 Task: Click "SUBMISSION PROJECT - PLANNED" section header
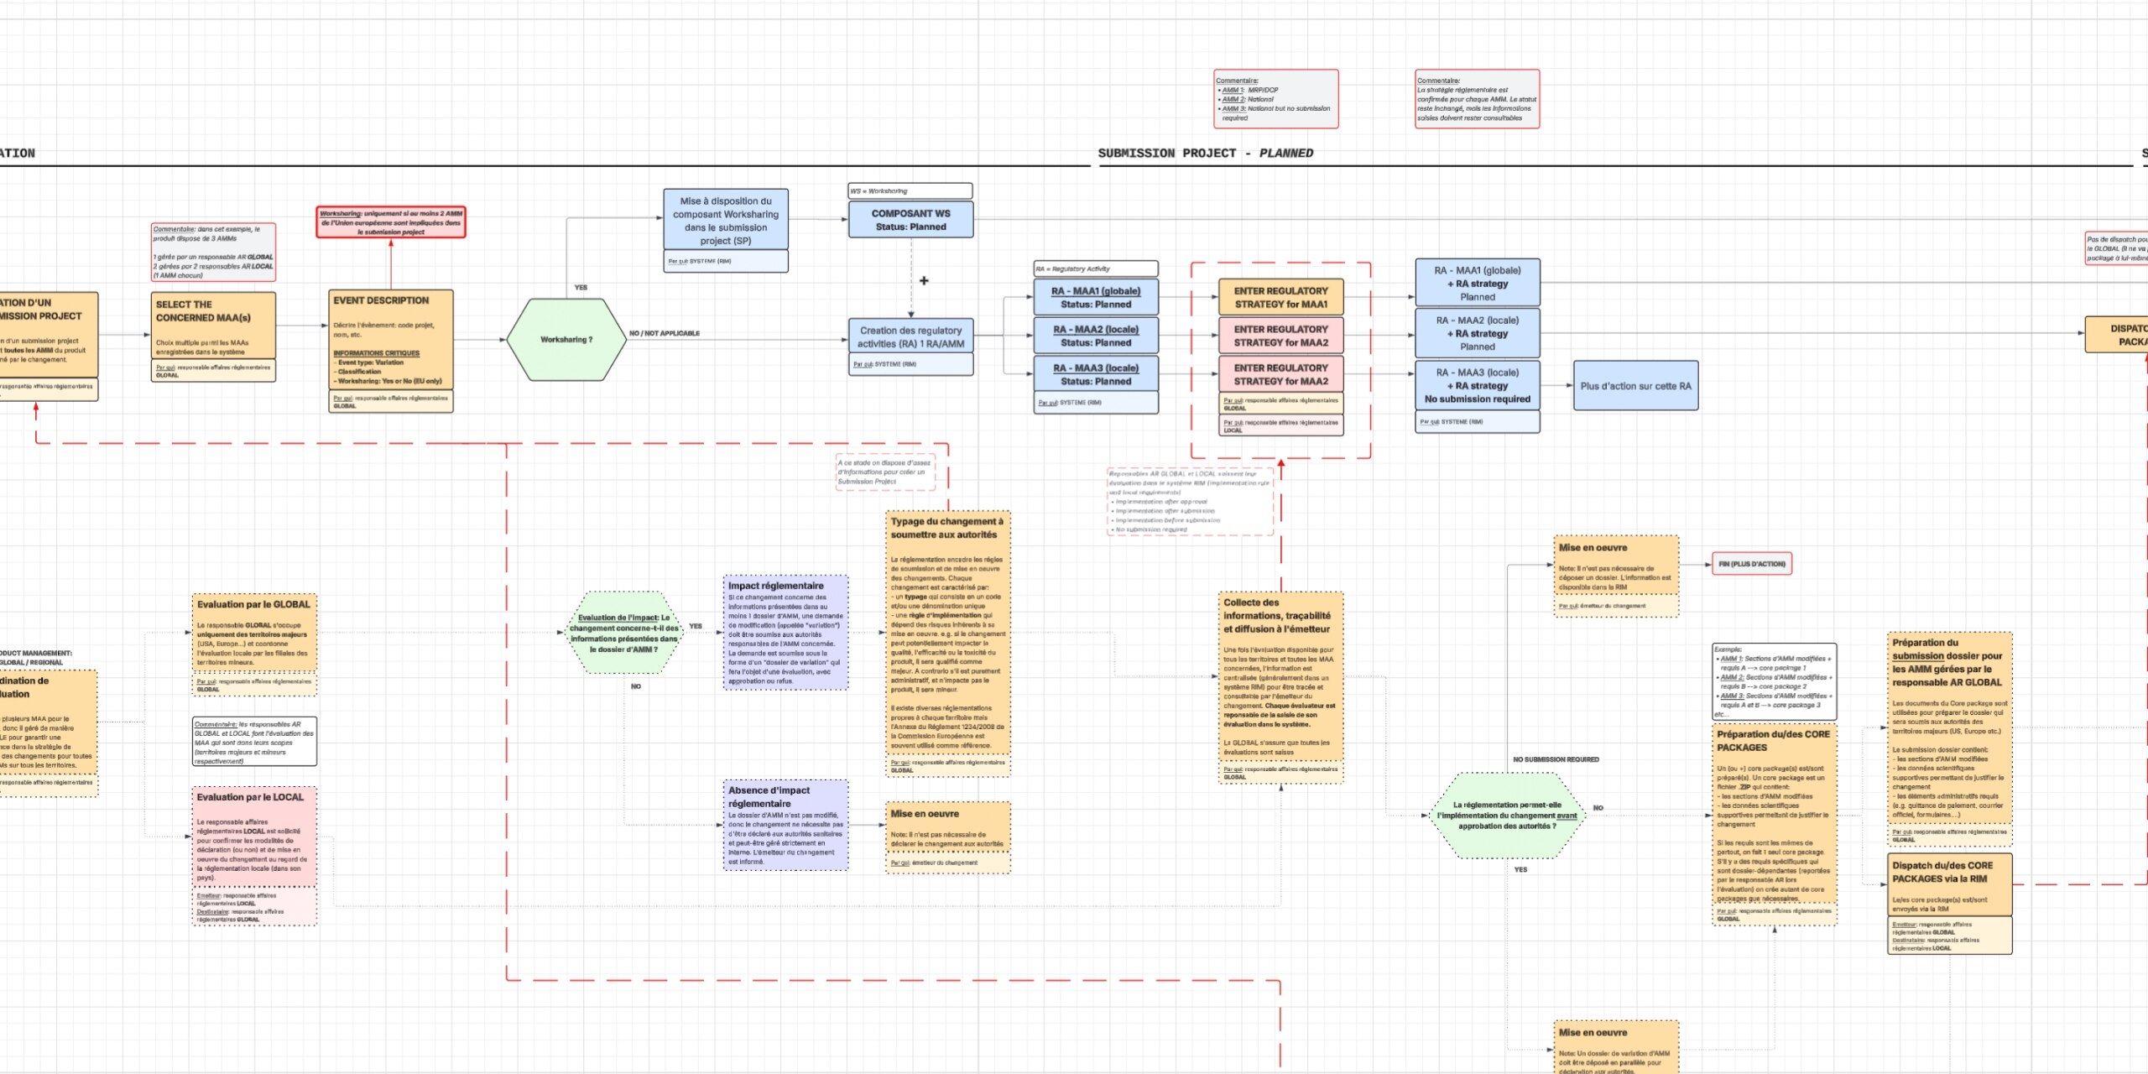(1205, 153)
